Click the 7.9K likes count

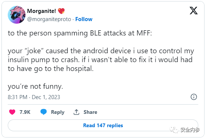click(x=25, y=112)
